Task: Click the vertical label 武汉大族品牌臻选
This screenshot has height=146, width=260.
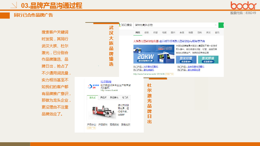Action: (111, 46)
